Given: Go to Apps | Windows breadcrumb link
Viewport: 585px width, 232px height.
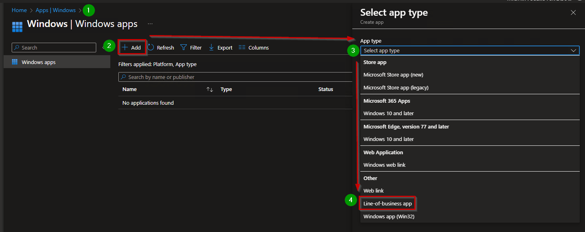Looking at the screenshot, I should 56,10.
